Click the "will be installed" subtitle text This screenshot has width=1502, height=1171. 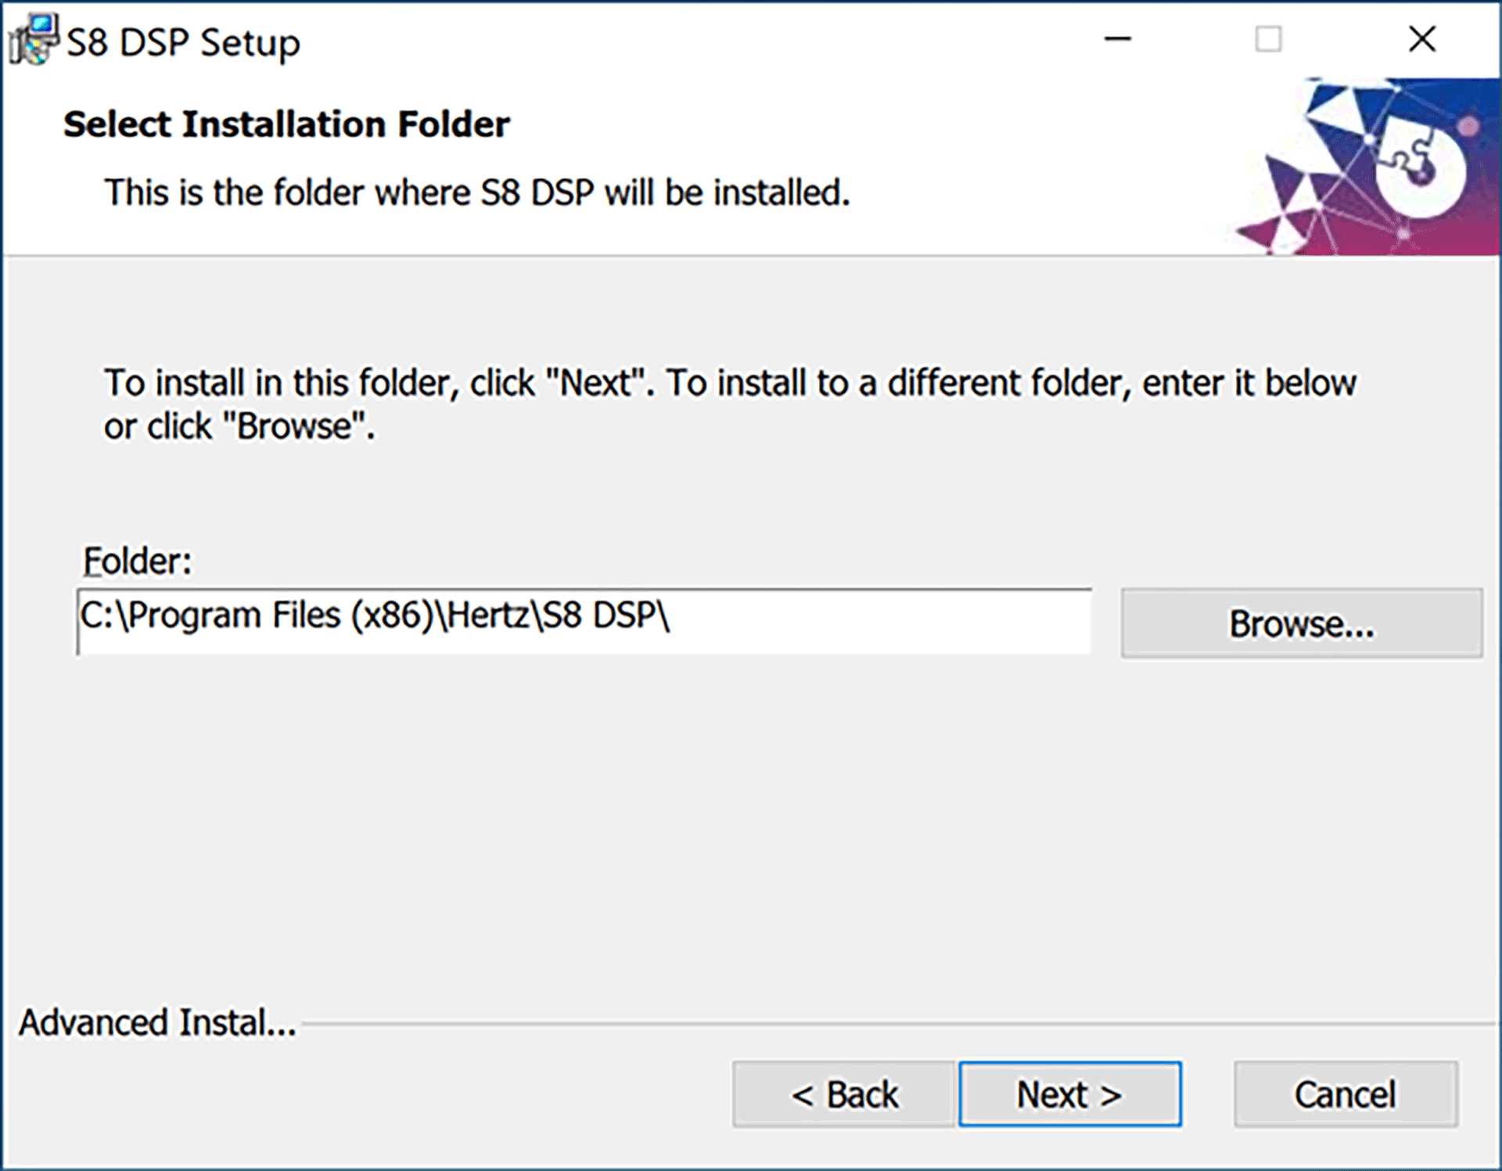[477, 192]
